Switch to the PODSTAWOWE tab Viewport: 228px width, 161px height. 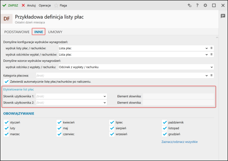[x=17, y=32]
